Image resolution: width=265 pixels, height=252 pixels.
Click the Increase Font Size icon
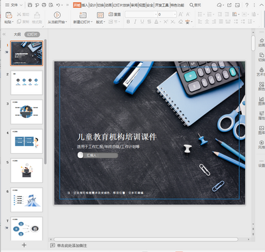181,15
